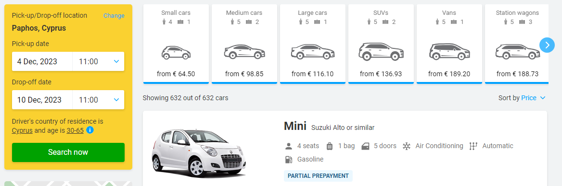Click the Cyprus country of residence link
Image resolution: width=562 pixels, height=186 pixels.
[x=22, y=131]
